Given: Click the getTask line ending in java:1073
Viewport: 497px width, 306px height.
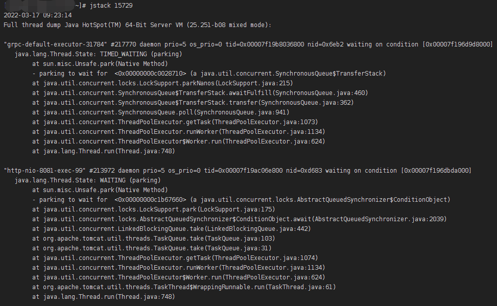Looking at the screenshot, I should point(175,122).
